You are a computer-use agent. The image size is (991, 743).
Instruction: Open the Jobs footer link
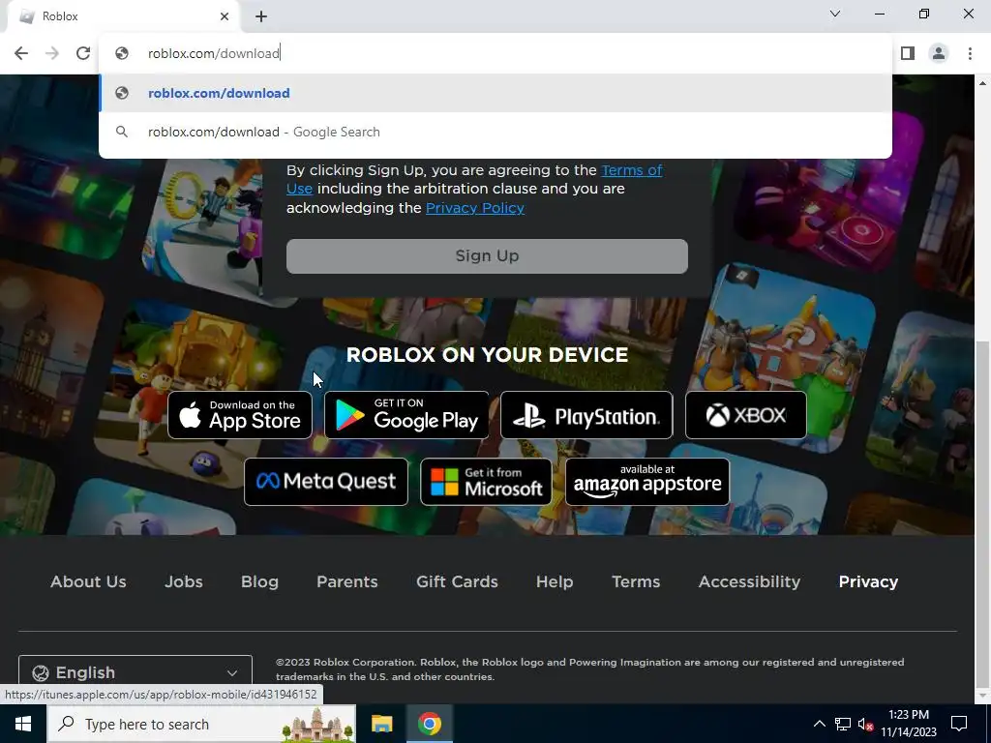pos(183,581)
